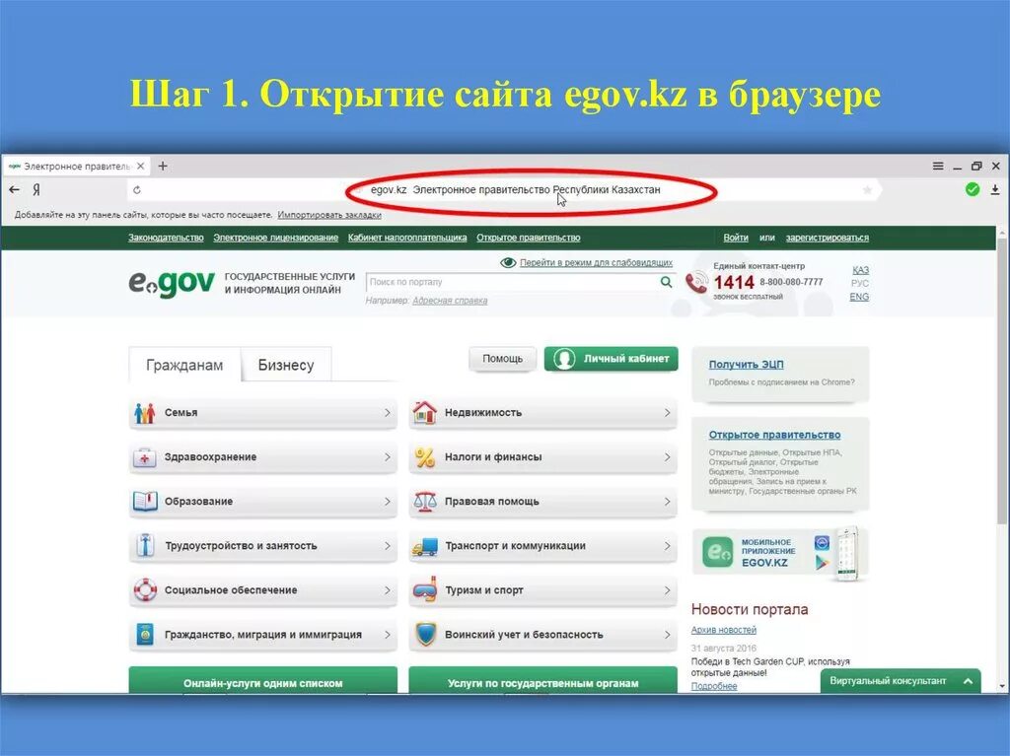Open the Yandex 'Я' home icon
Viewport: 1010px width, 756px height.
tap(36, 190)
